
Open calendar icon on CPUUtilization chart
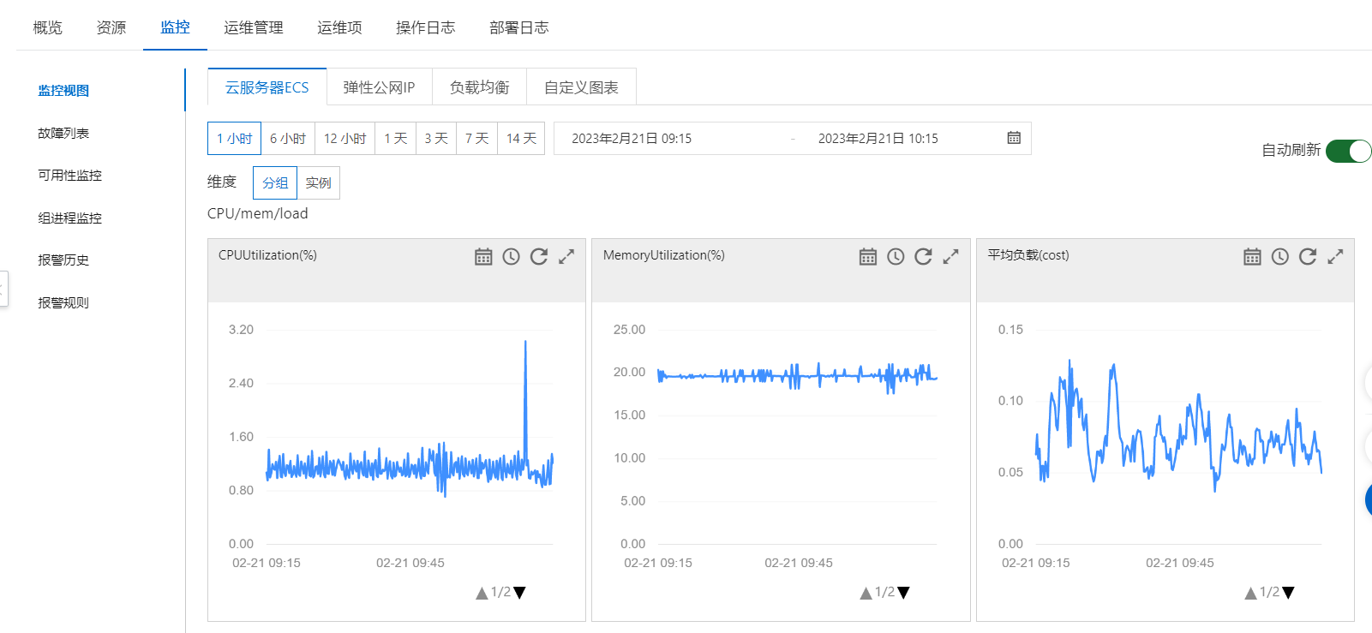[x=483, y=256]
